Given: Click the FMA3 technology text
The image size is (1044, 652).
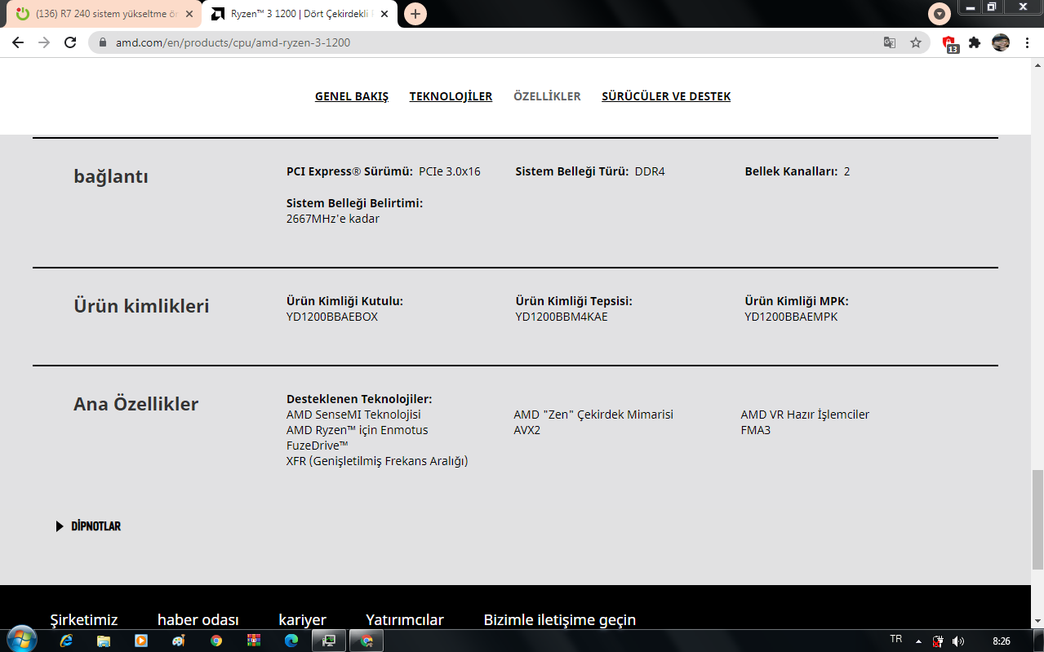Looking at the screenshot, I should 756,430.
